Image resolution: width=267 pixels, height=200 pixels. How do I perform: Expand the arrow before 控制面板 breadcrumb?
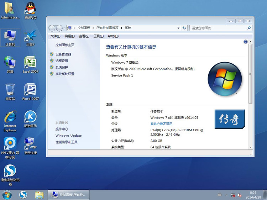[74, 28]
